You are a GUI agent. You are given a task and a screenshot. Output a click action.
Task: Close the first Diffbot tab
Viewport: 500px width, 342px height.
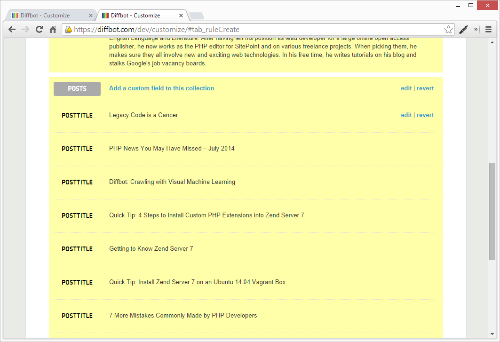click(91, 16)
